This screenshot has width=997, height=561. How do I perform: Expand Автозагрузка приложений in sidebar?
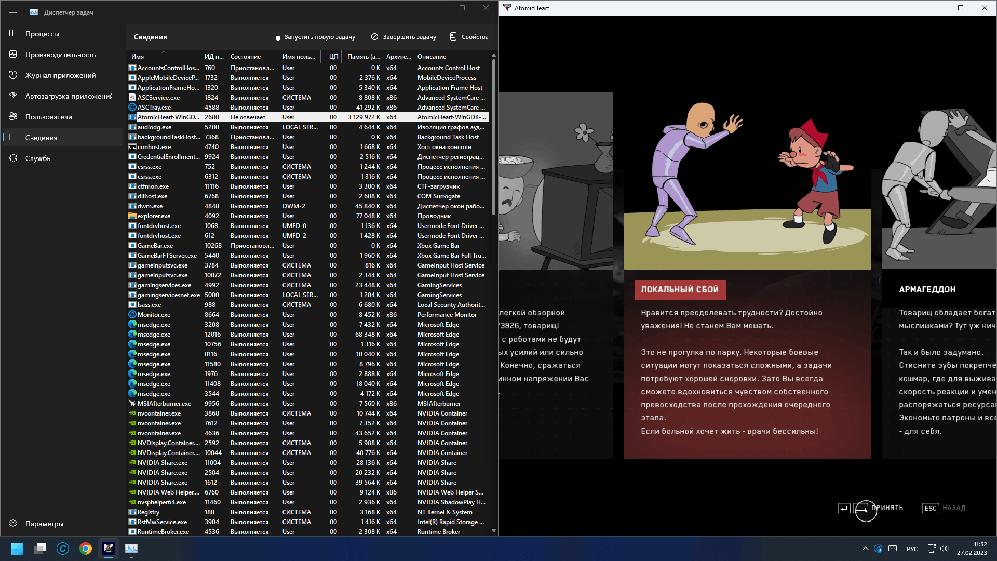(69, 96)
